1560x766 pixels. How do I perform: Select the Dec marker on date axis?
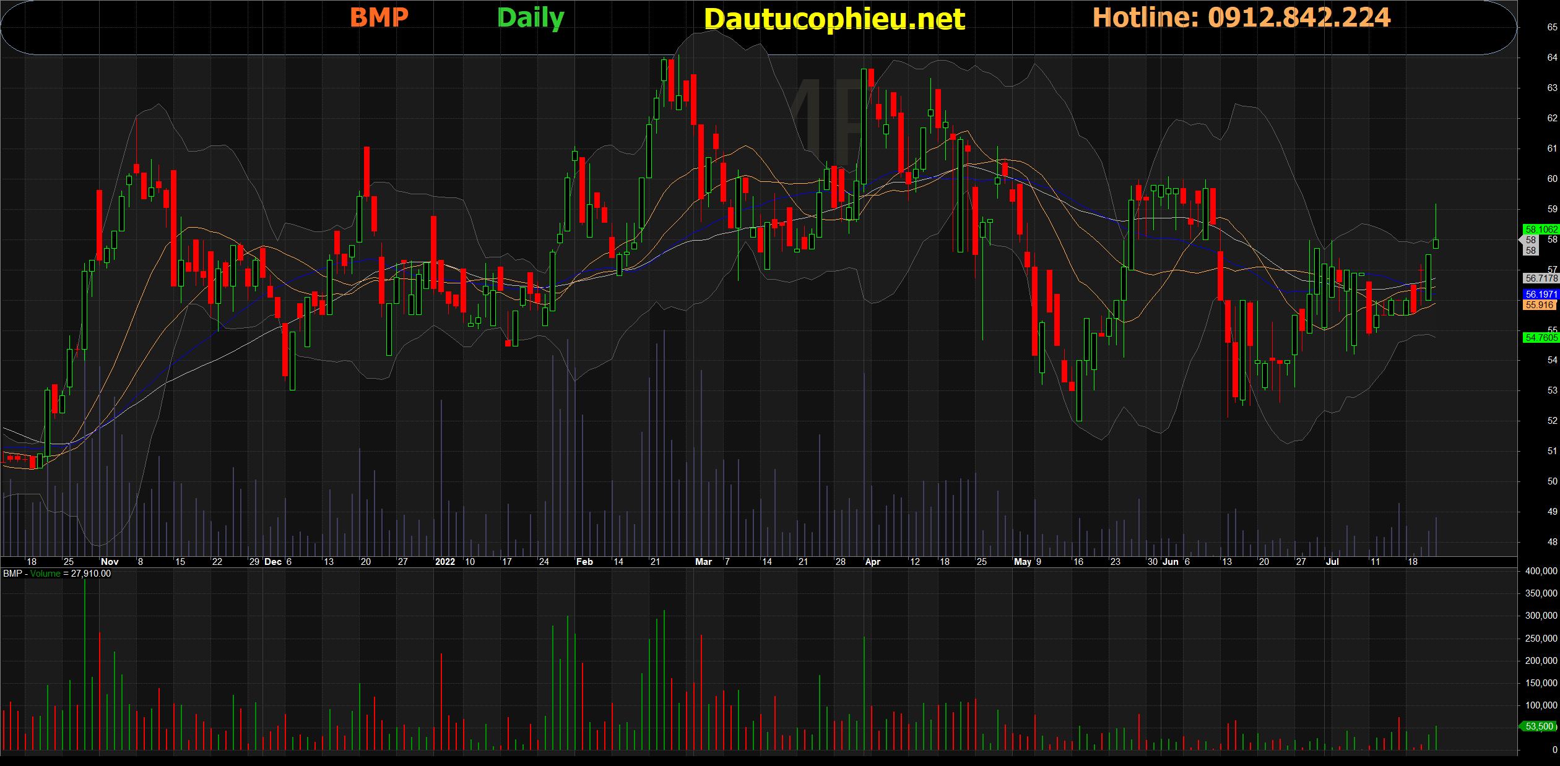click(x=272, y=562)
